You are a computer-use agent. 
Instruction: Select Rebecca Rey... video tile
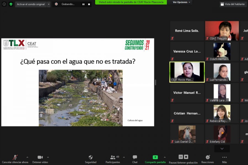tap(222, 114)
